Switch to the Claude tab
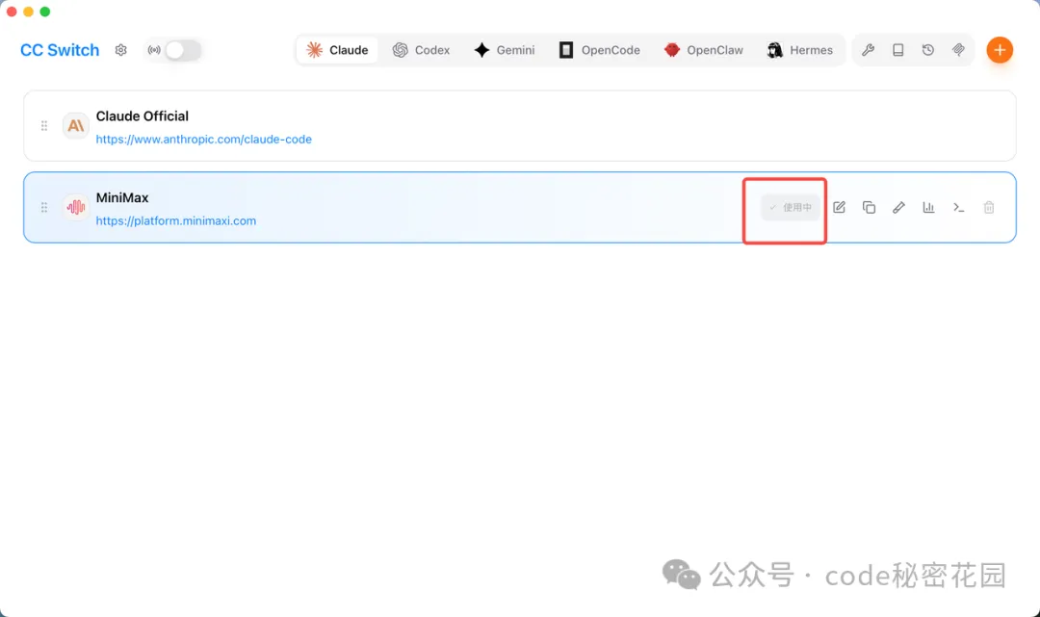Viewport: 1040px width, 617px height. 338,50
